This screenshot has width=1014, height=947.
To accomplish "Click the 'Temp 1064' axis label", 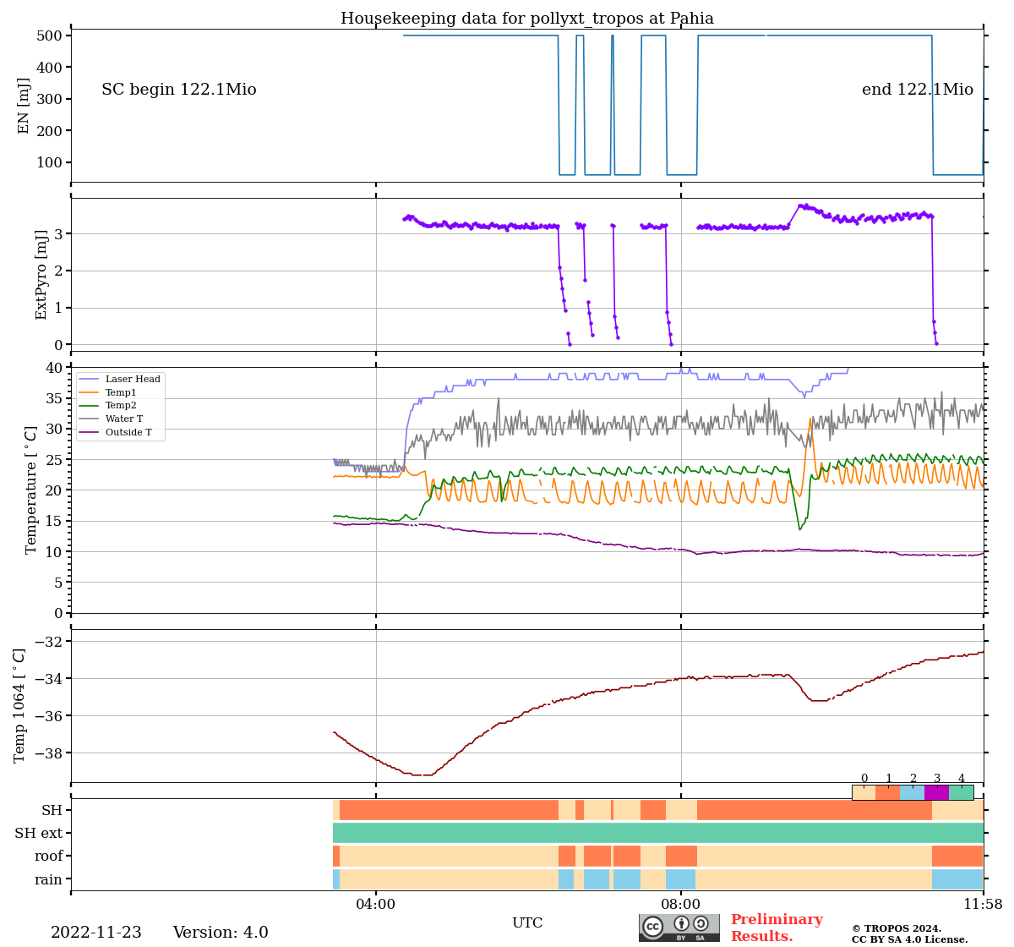I will pyautogui.click(x=20, y=705).
